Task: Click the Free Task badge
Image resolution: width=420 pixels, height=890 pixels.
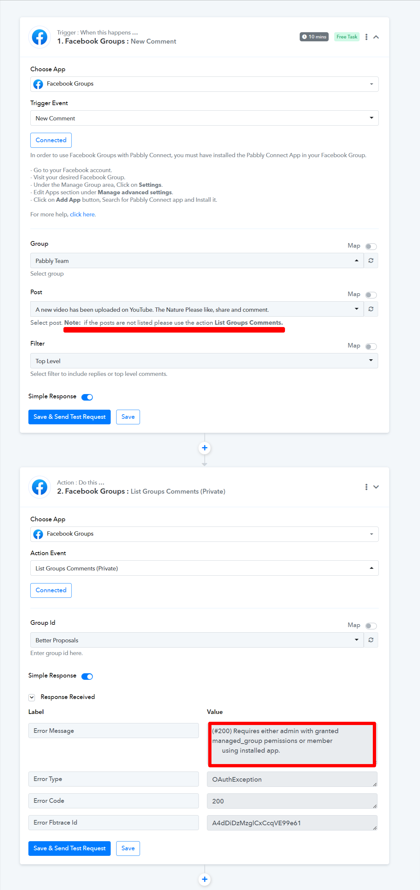Action: (x=346, y=37)
